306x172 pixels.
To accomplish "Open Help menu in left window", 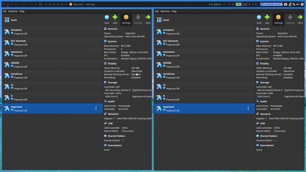I will (x=22, y=11).
